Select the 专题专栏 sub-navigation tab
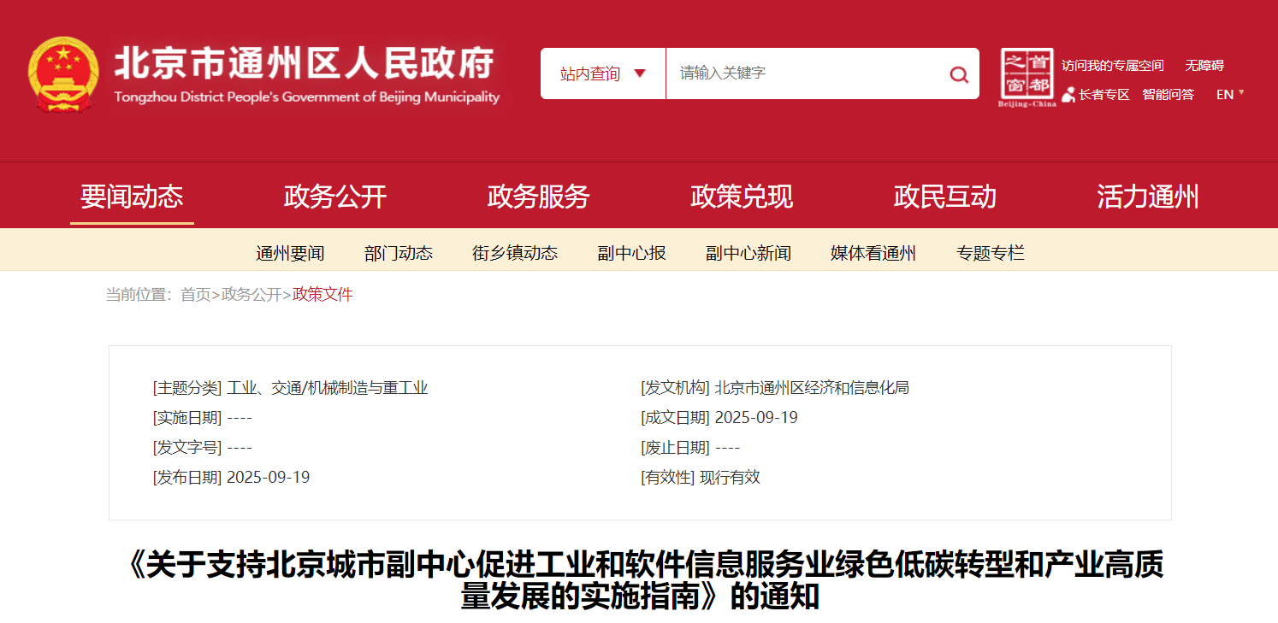Image resolution: width=1278 pixels, height=623 pixels. coord(991,253)
